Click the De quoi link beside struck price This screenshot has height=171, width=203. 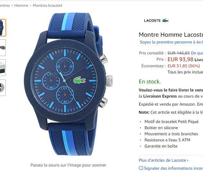(197, 53)
